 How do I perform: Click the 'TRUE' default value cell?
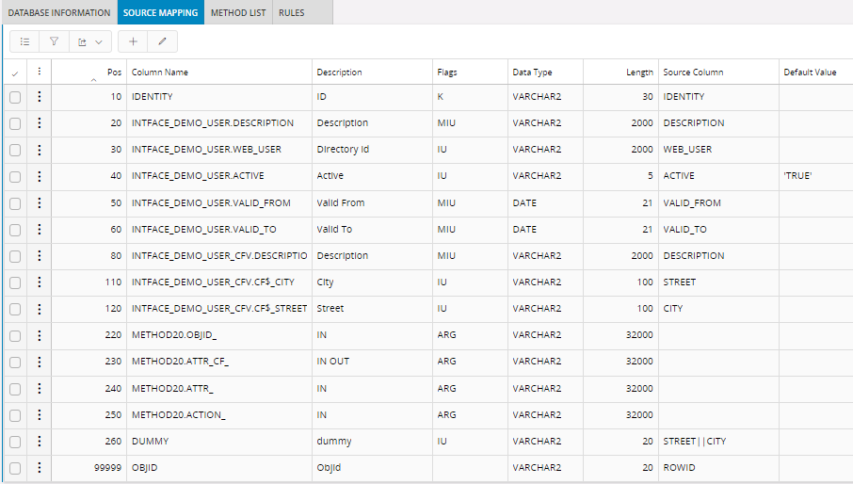tap(797, 176)
